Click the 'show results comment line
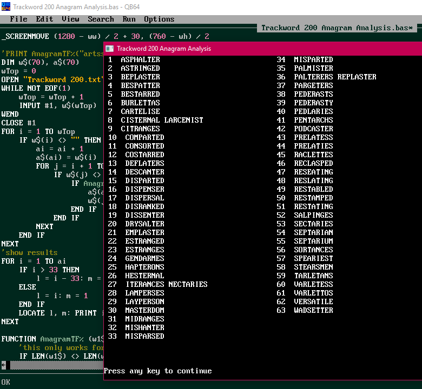The height and width of the screenshot is (389, 422). pyautogui.click(x=29, y=252)
